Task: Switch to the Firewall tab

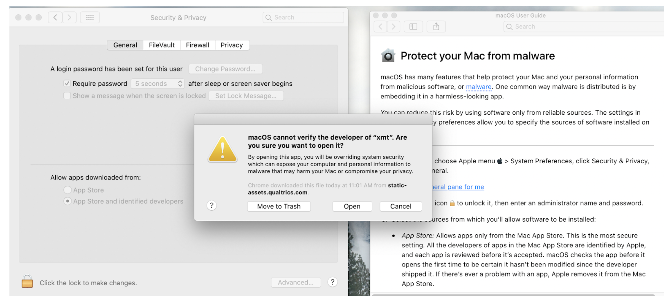Action: coord(197,45)
